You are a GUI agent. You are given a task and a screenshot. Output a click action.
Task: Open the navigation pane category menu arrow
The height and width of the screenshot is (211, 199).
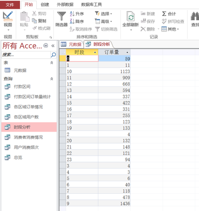(46, 46)
